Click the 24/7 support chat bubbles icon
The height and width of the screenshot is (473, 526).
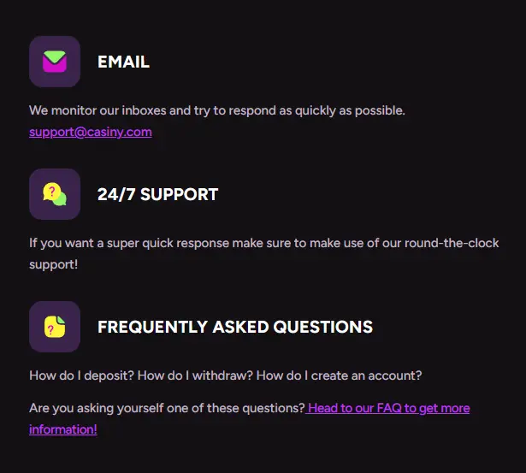[55, 194]
